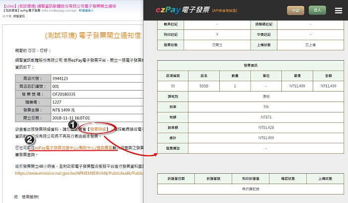The width and height of the screenshot is (348, 203).
Task: Click the 品項編號 column header
Action: pos(173,76)
